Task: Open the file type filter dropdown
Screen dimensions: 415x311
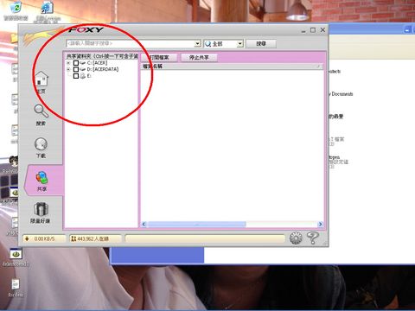Action: pos(240,44)
